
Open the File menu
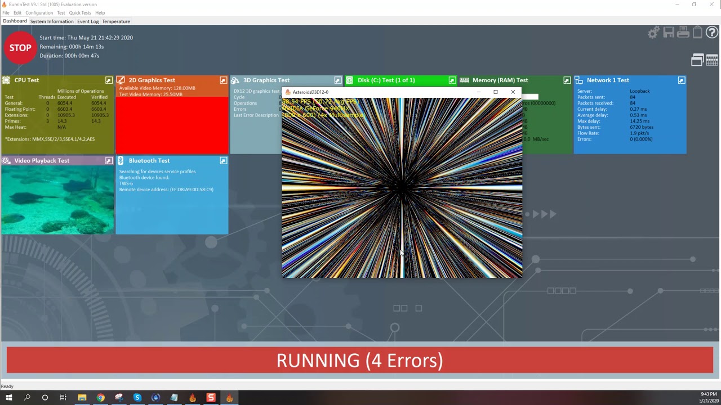click(6, 12)
